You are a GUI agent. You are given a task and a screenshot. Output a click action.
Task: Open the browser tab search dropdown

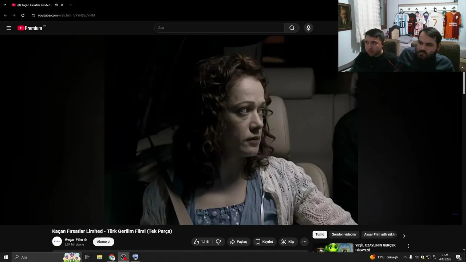pos(5,5)
